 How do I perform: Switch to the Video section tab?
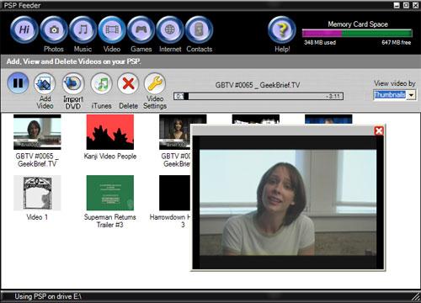click(112, 29)
